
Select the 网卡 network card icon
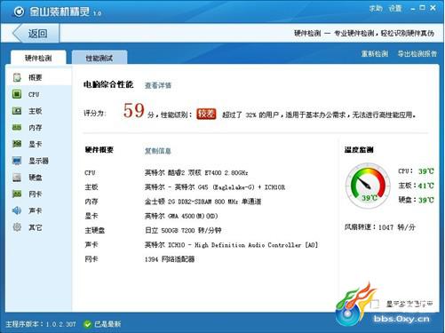pyautogui.click(x=17, y=194)
